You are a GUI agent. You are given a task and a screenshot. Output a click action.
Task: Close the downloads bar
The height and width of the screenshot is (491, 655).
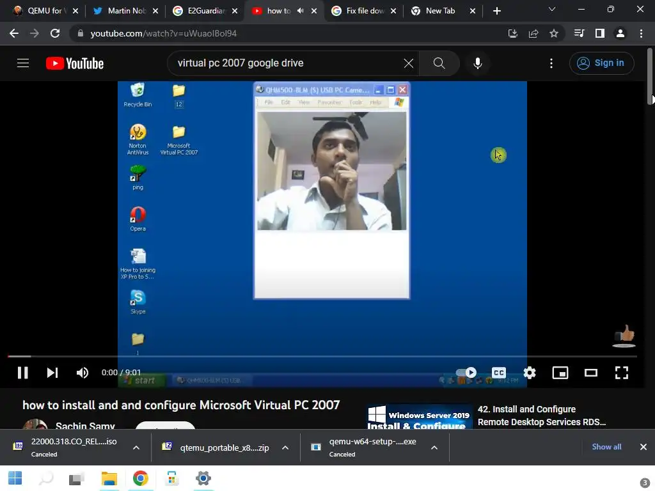point(643,447)
